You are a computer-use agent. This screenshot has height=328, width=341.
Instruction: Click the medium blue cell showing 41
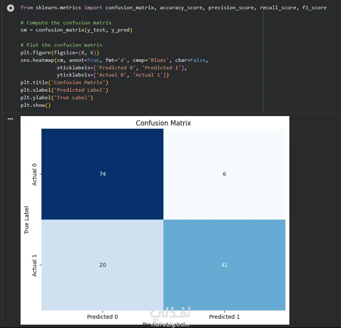point(224,265)
